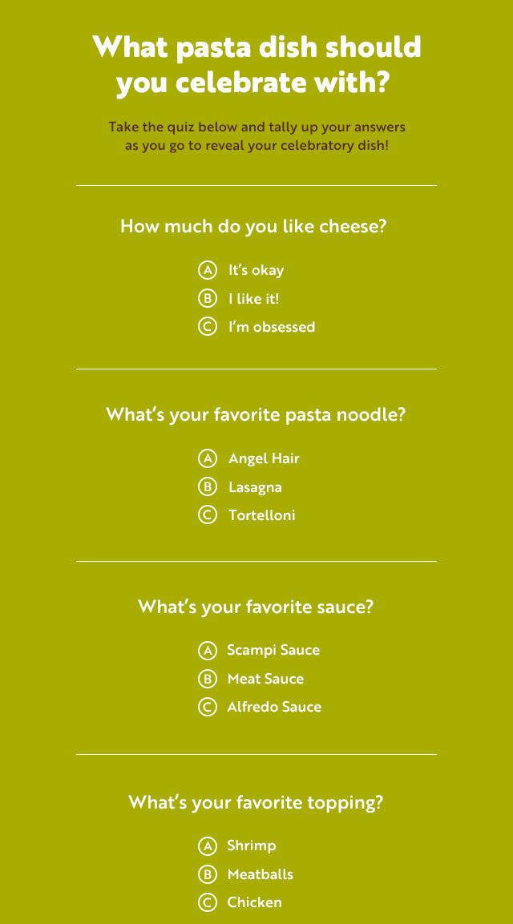Choose circled A icon for Scampi Sauce

point(208,650)
